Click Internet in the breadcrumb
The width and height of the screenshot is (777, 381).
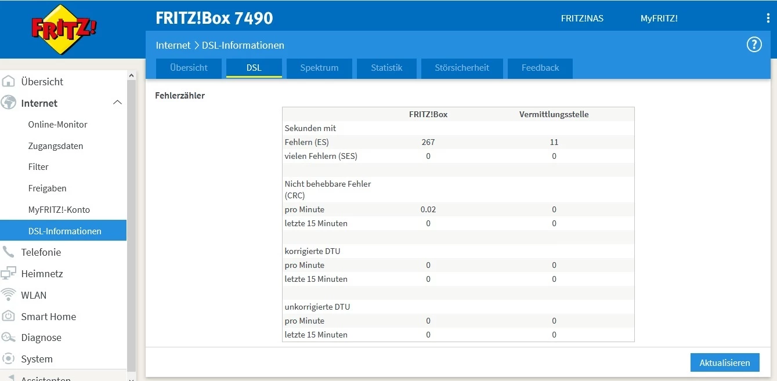pyautogui.click(x=173, y=45)
